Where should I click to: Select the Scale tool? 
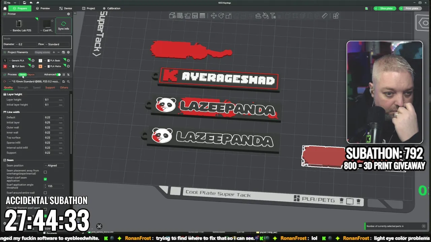(x=229, y=16)
